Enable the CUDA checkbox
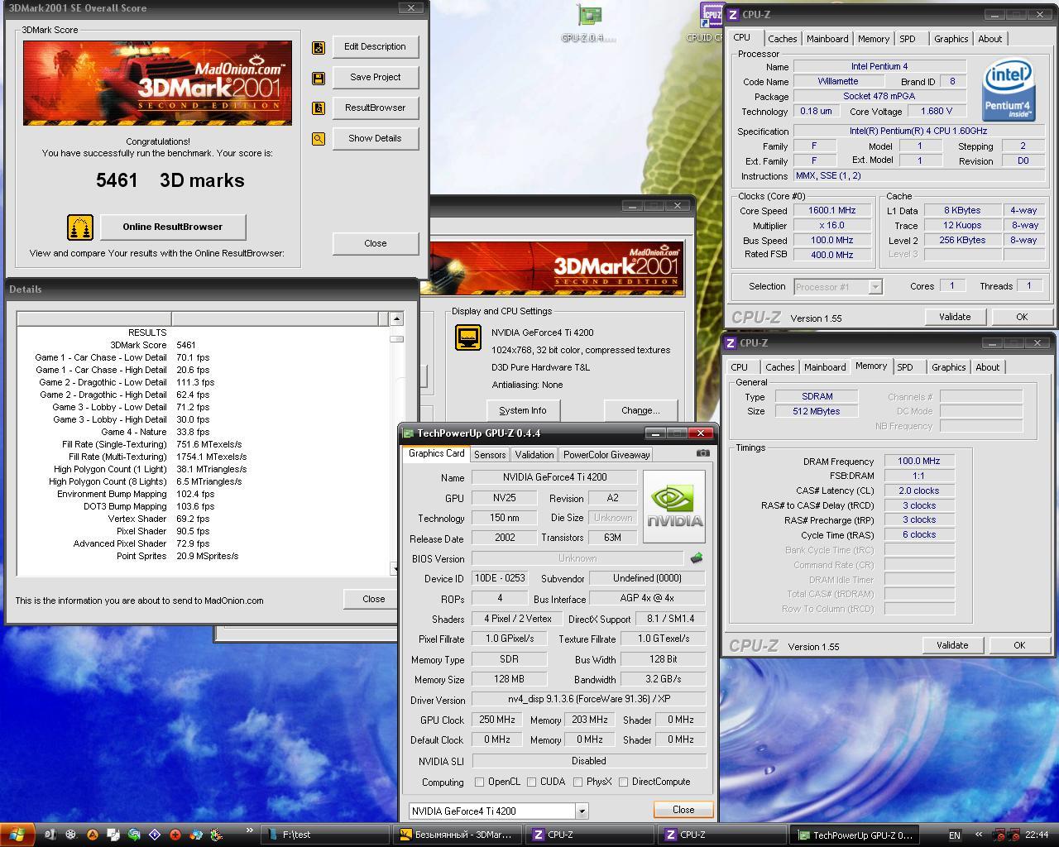Image resolution: width=1059 pixels, height=847 pixels. [531, 782]
